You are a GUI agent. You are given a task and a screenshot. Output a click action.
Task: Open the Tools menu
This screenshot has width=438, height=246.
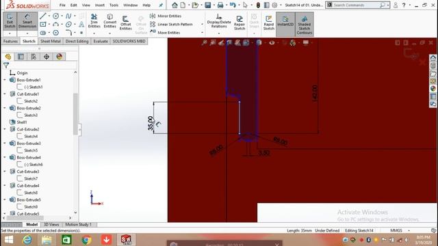coord(114,5)
